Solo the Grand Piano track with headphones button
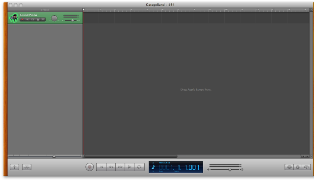314x181 pixels. (33, 20)
